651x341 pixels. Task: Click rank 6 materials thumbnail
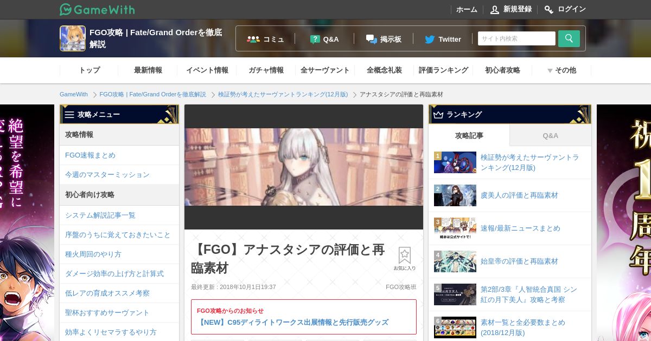(455, 327)
